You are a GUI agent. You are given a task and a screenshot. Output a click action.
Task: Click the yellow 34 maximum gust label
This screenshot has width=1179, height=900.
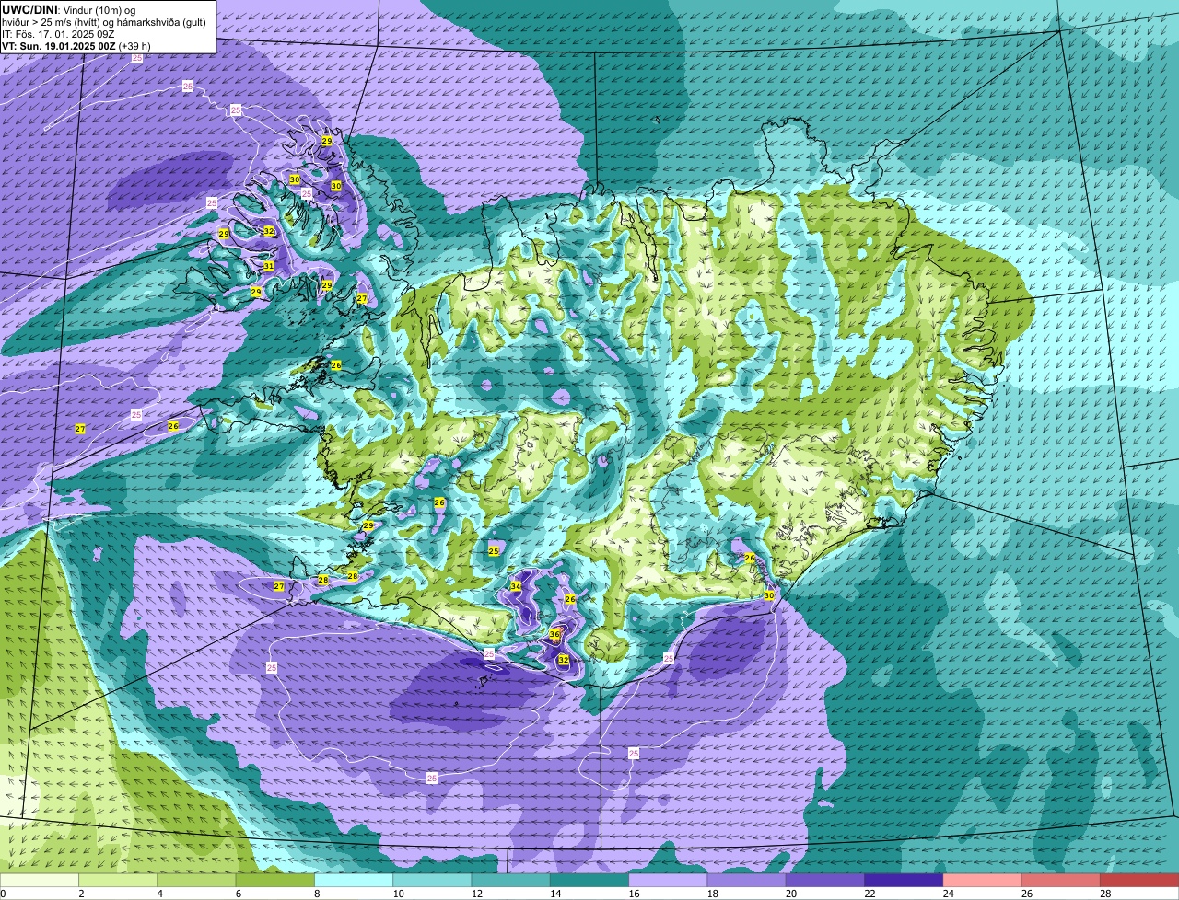(516, 586)
